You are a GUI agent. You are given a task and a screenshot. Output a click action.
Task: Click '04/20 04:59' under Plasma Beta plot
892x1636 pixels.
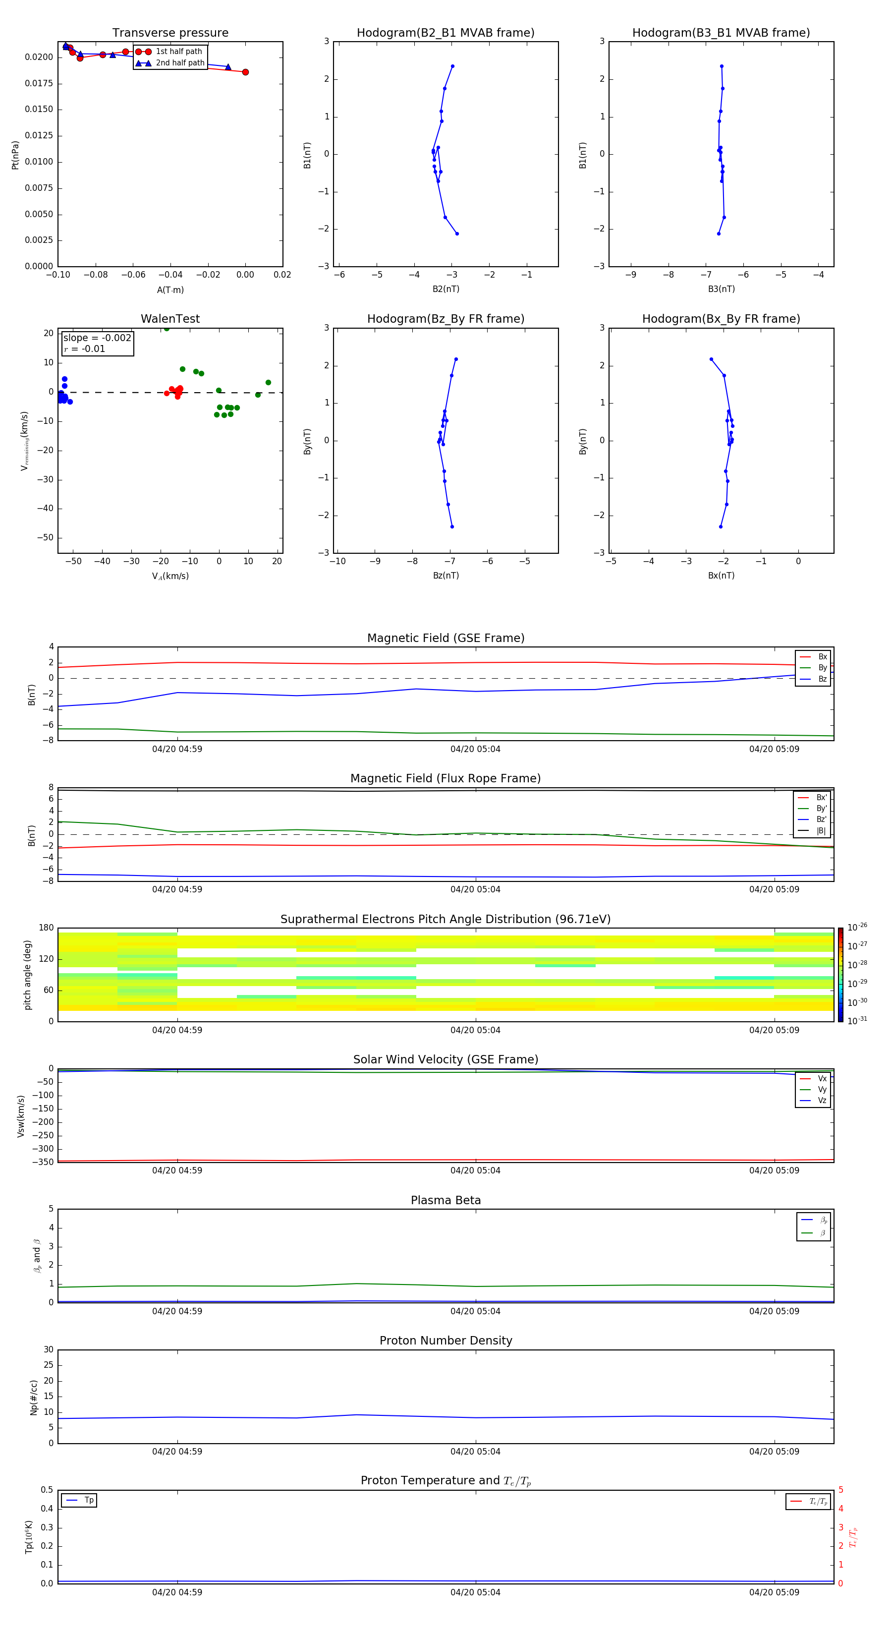point(177,1311)
